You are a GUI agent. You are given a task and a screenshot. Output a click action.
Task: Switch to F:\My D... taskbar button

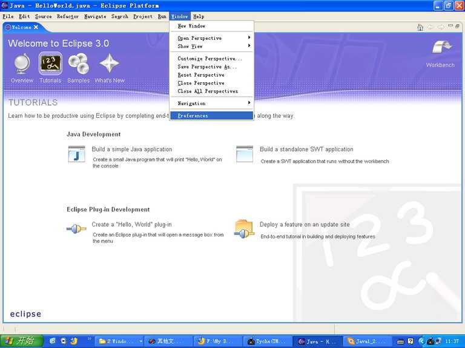[218, 341]
